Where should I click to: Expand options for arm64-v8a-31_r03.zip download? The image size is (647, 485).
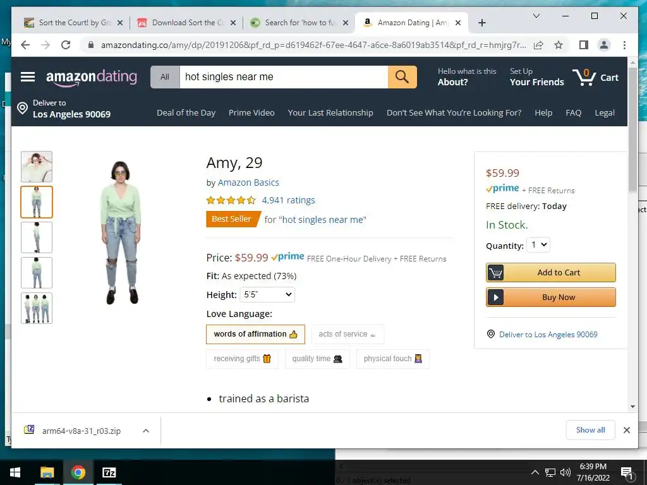click(x=146, y=431)
